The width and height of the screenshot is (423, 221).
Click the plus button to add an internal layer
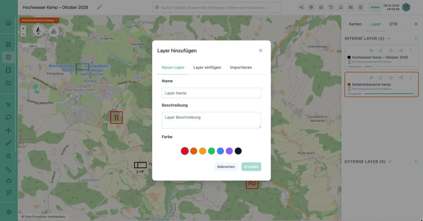click(416, 39)
